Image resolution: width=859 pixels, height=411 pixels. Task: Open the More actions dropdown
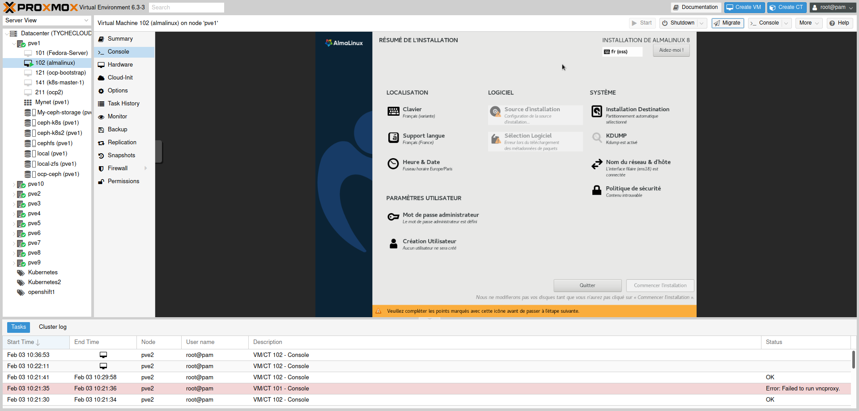click(809, 23)
